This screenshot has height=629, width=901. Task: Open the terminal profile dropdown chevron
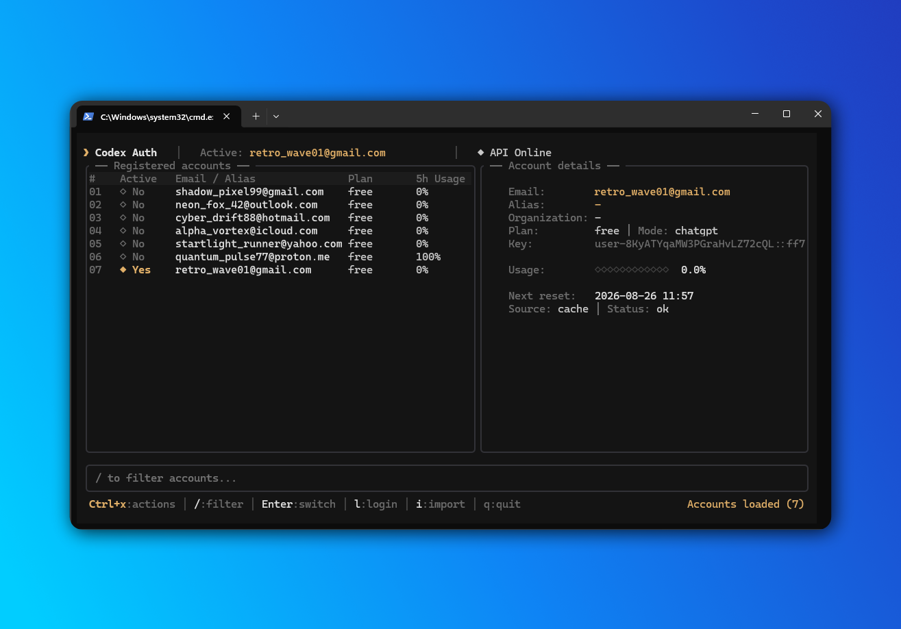[x=276, y=116]
